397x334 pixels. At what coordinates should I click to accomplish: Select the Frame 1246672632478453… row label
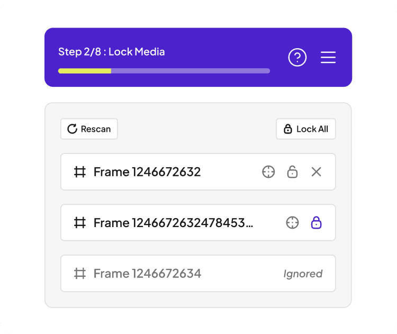pos(173,223)
